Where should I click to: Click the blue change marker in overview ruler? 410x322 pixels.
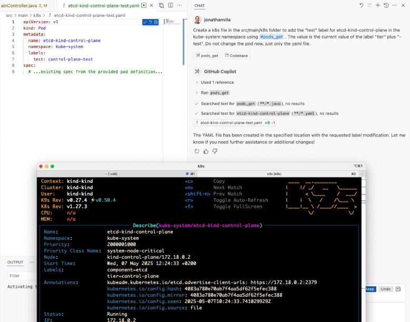click(183, 42)
